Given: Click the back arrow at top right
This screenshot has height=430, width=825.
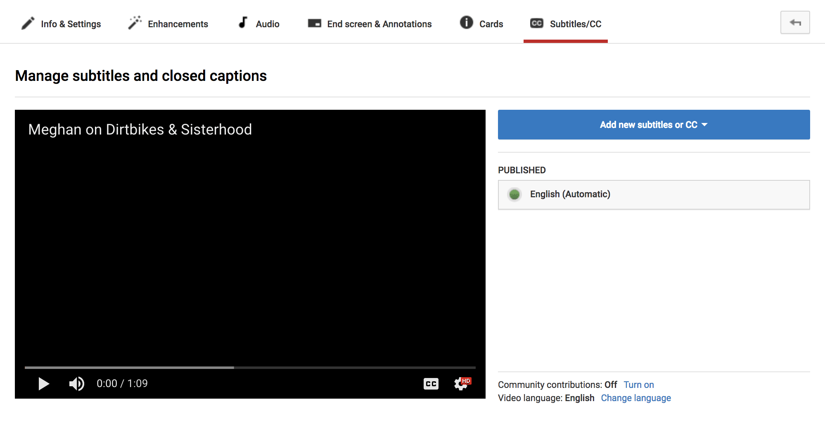Looking at the screenshot, I should (x=794, y=22).
